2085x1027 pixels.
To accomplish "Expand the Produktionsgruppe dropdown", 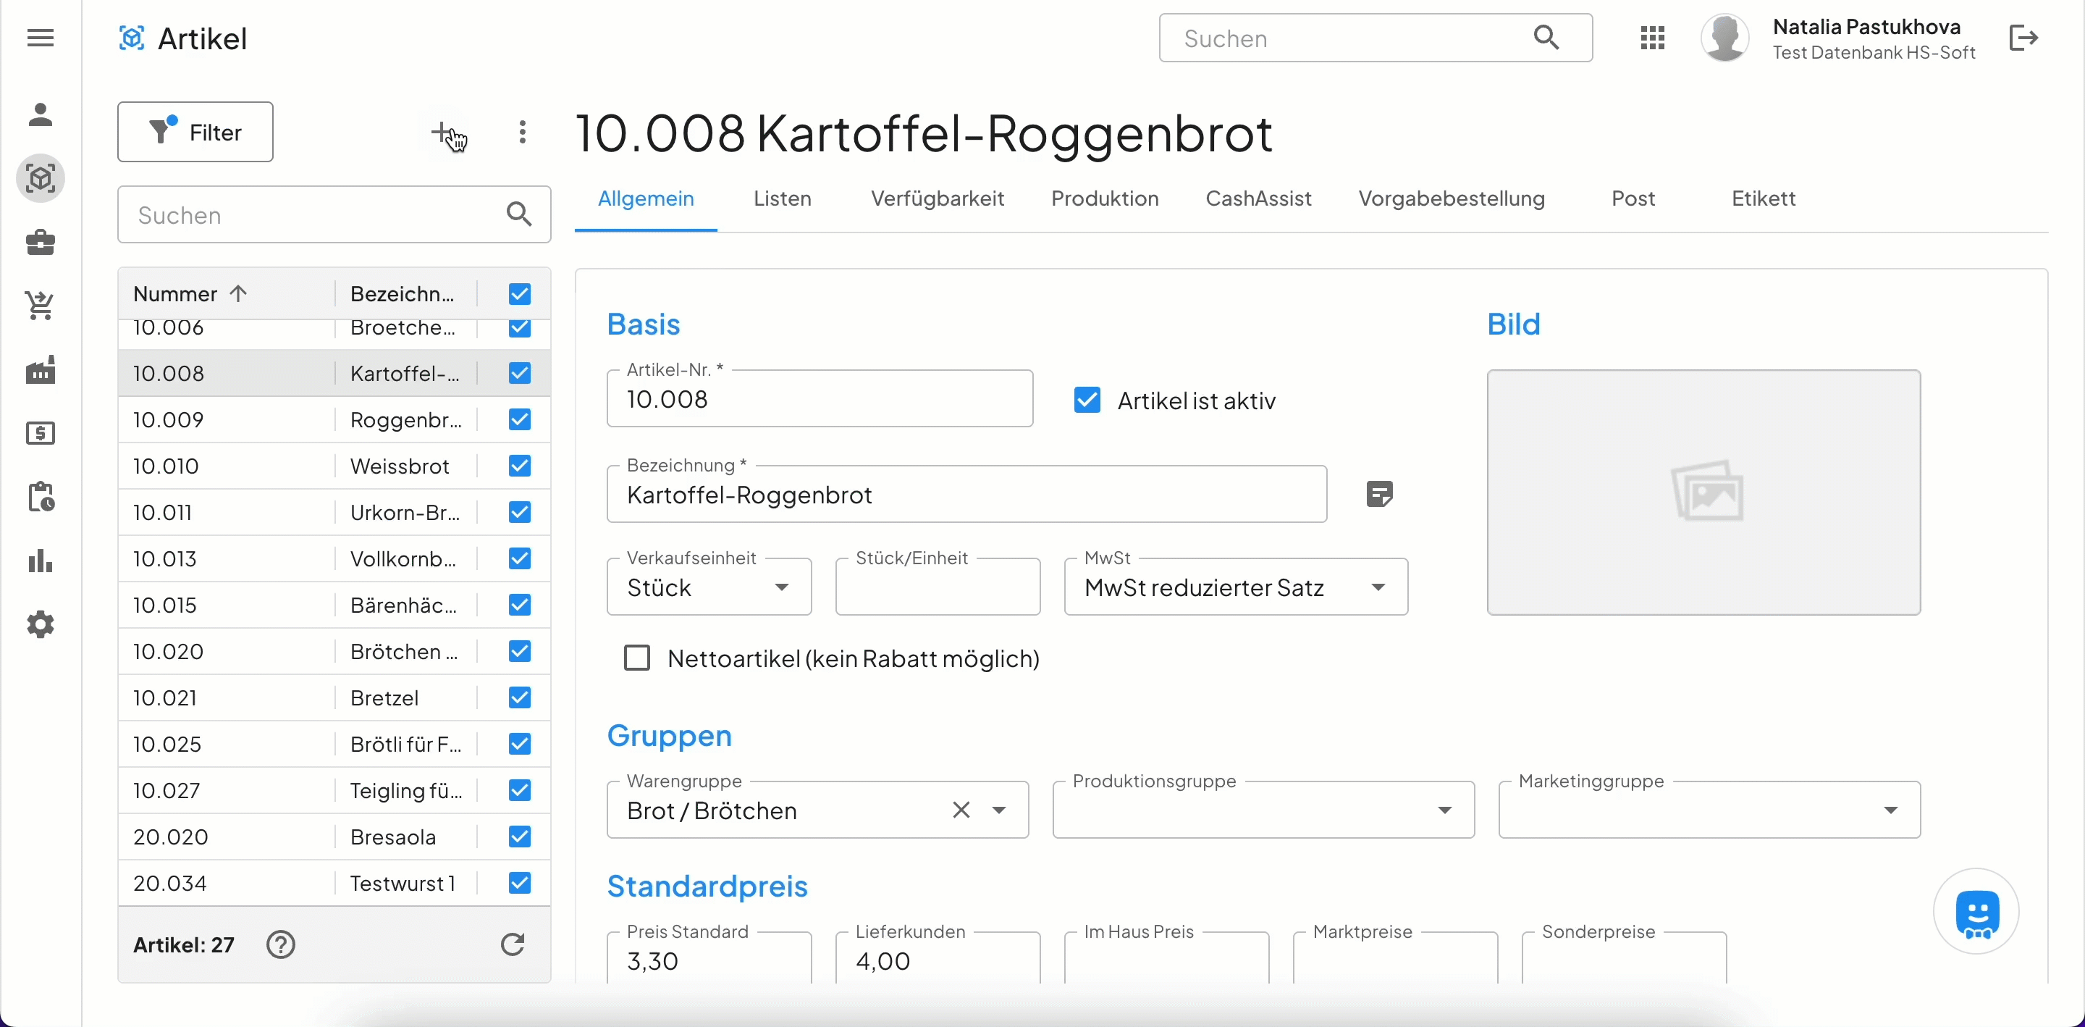I will pos(1444,810).
